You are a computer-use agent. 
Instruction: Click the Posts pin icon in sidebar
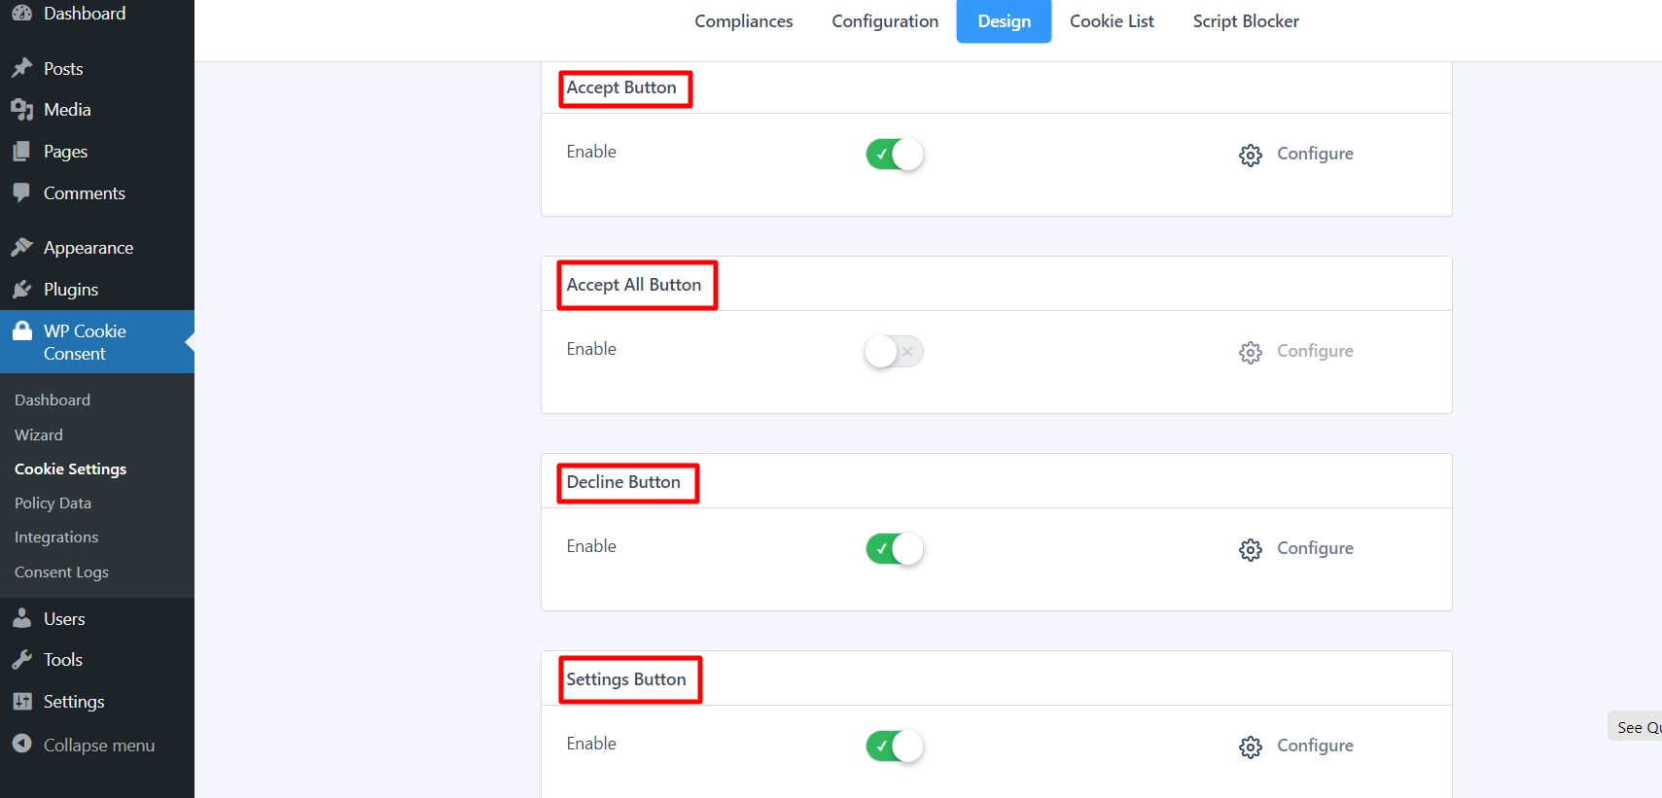21,68
